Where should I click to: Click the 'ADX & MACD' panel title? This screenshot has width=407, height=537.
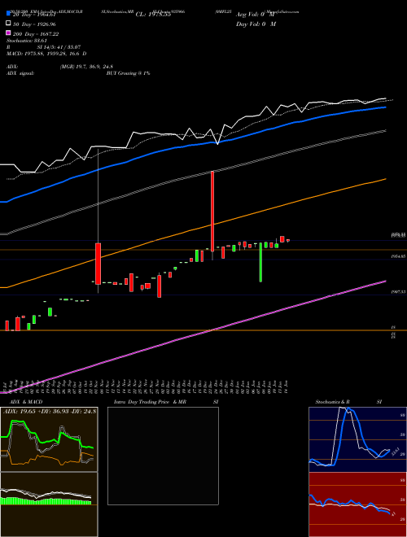click(x=26, y=402)
